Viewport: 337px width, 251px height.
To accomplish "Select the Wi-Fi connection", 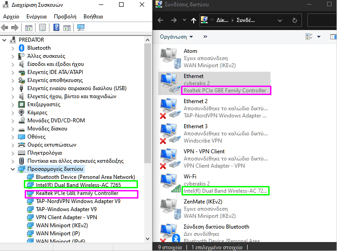I will point(214,183).
